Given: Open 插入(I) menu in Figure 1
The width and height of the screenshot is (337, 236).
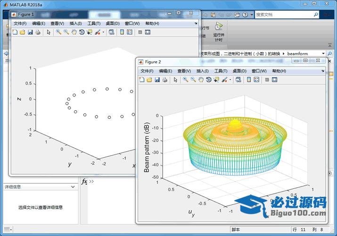Looking at the screenshot, I should (75, 24).
